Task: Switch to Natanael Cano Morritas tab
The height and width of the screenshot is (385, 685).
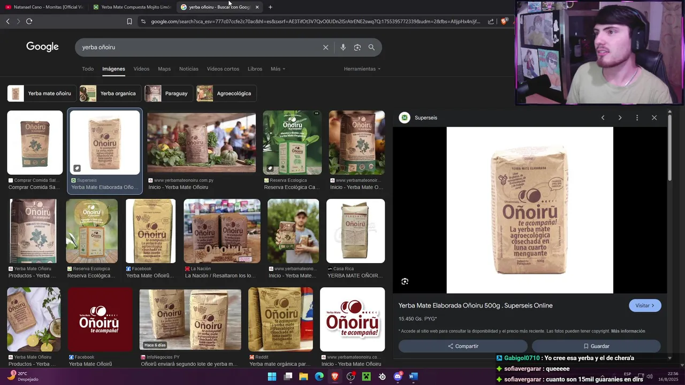Action: 44,7
